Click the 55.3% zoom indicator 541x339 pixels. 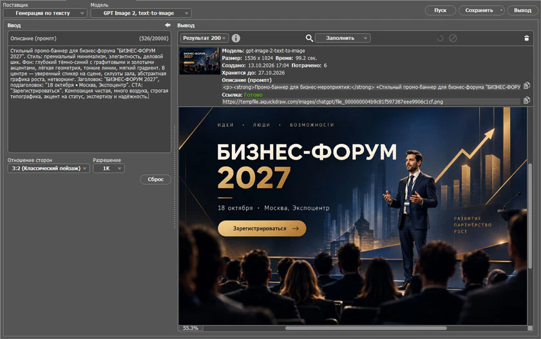tap(191, 328)
